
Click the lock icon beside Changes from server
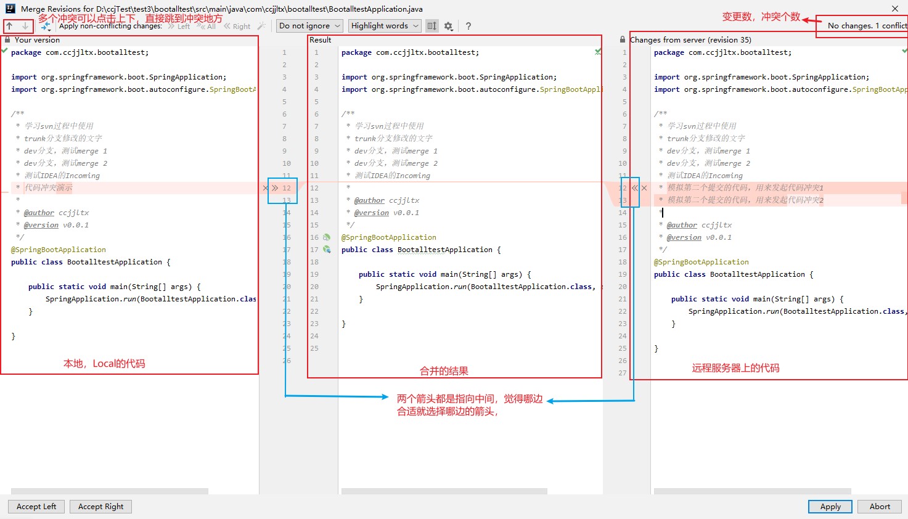click(x=623, y=39)
